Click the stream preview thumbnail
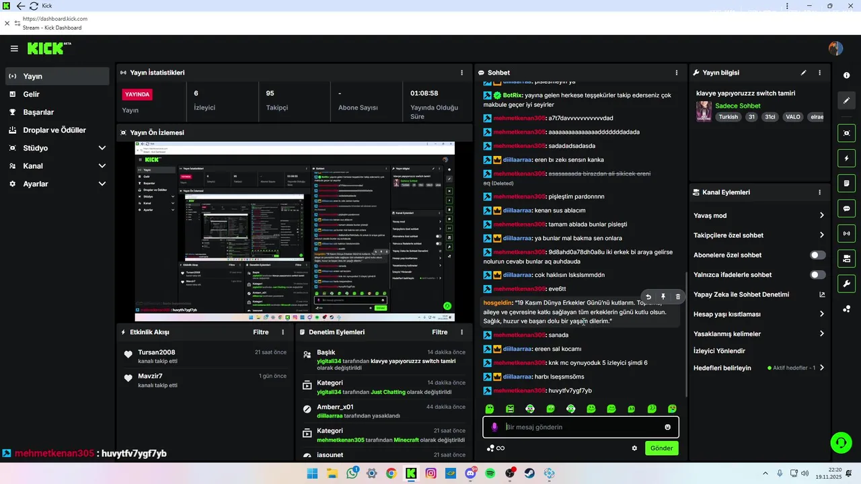Screen dimensions: 861x484 tap(295, 231)
